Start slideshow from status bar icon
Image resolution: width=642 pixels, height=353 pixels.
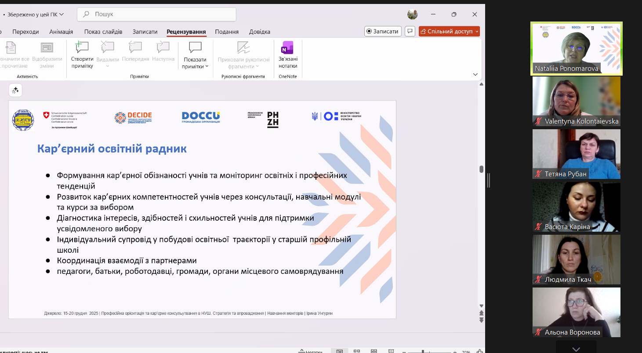[390, 351]
